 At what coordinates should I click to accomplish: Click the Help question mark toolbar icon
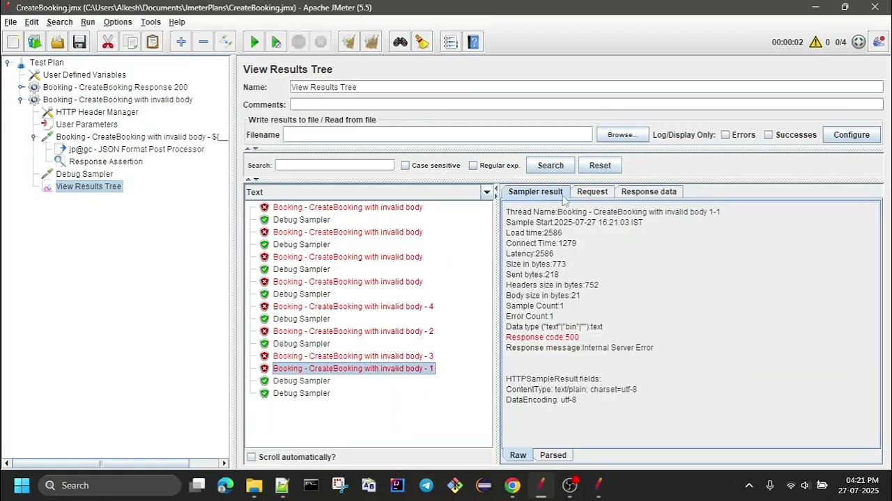click(473, 42)
